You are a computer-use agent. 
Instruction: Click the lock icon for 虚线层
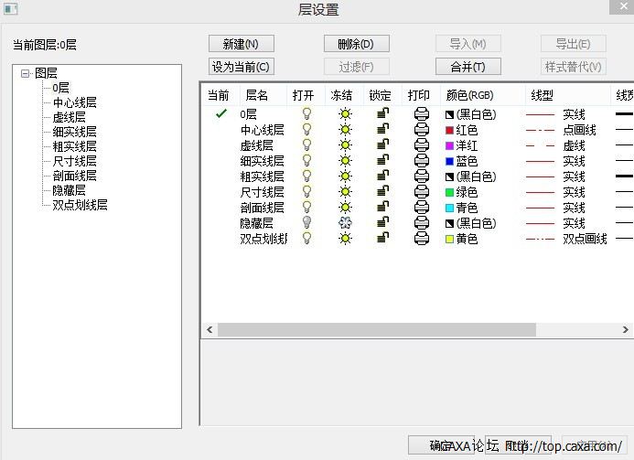[x=382, y=145]
